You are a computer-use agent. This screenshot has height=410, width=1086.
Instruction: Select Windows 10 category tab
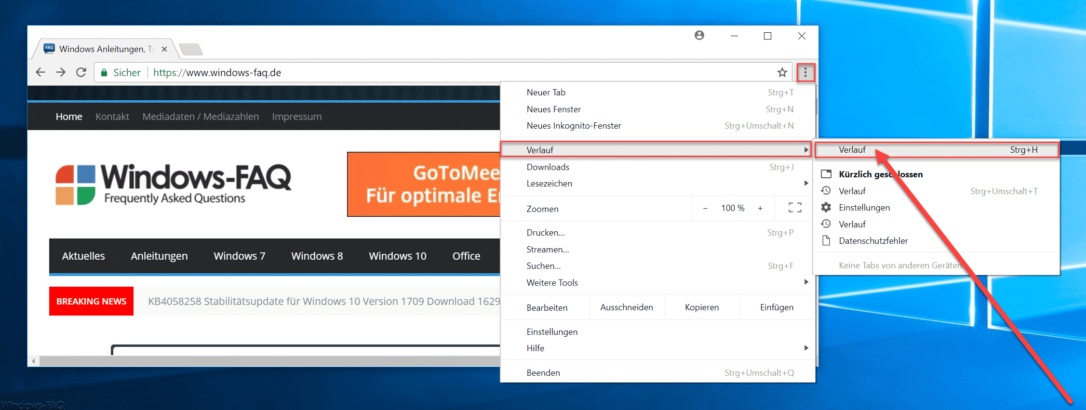tap(398, 256)
